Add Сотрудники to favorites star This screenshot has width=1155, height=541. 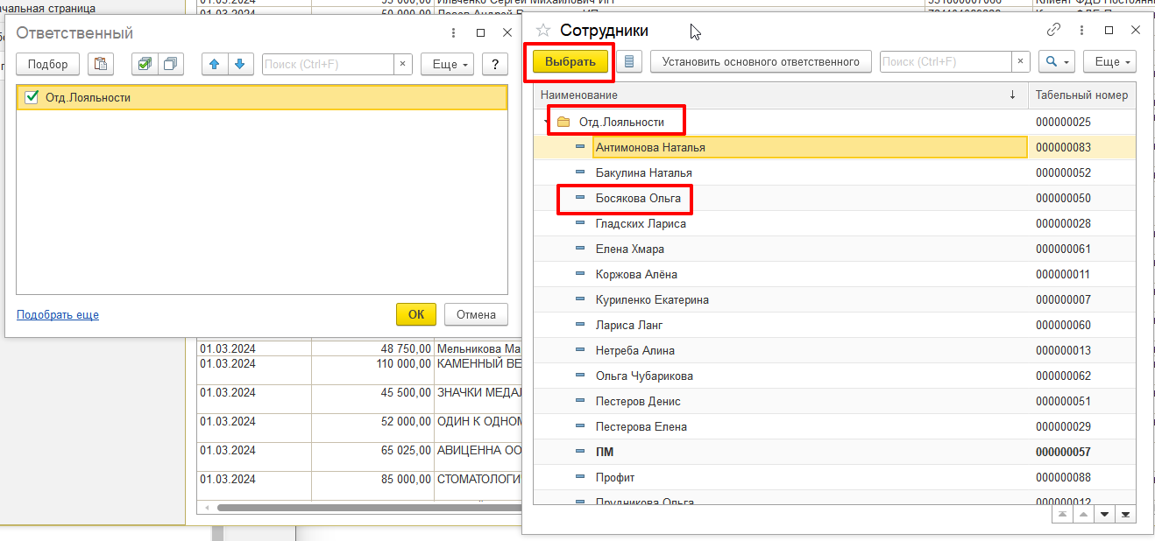tap(543, 31)
